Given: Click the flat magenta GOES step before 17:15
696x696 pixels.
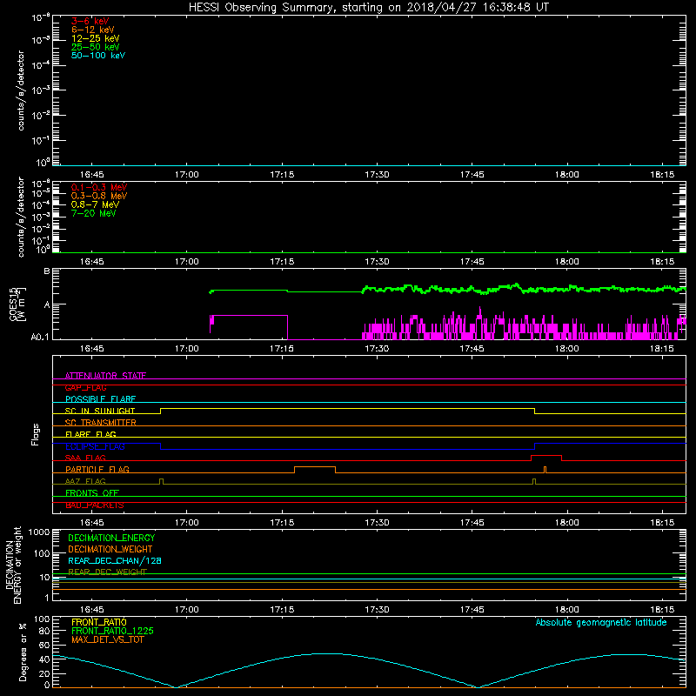Looking at the screenshot, I should (251, 315).
